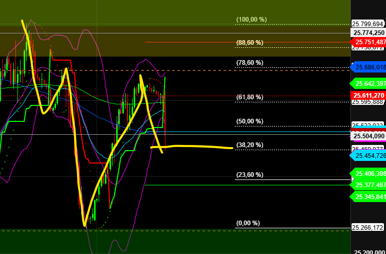
Task: Click the 25.266,172 price axis label
Action: pyautogui.click(x=368, y=227)
